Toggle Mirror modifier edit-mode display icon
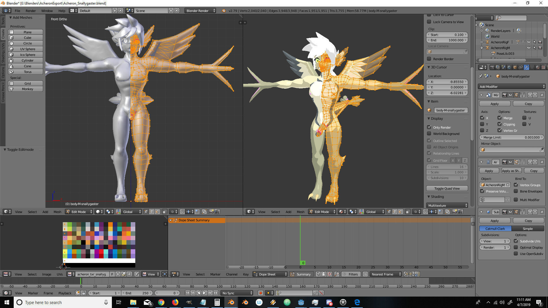Image resolution: width=548 pixels, height=308 pixels. pyautogui.click(x=516, y=95)
